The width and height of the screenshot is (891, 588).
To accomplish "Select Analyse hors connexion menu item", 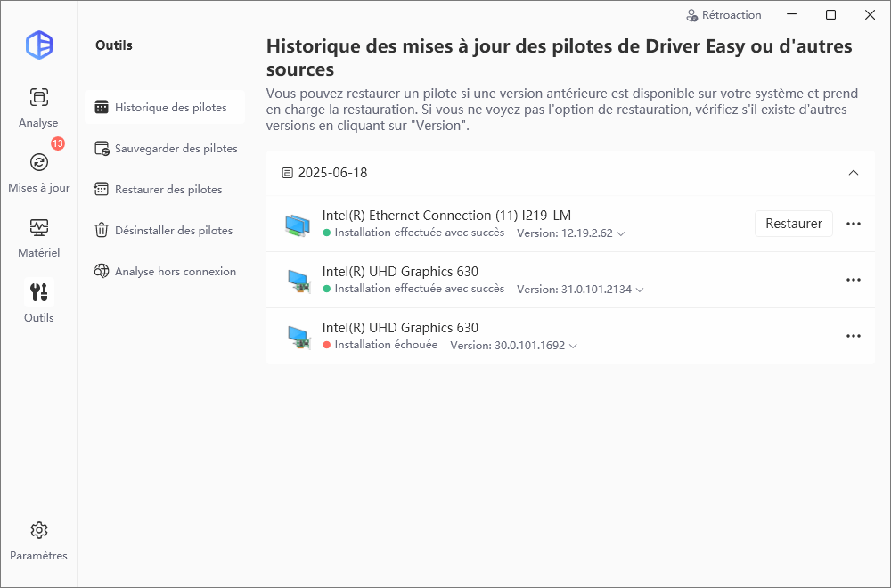I will point(165,271).
